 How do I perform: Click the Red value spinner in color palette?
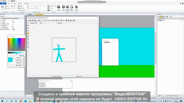pos(24,58)
